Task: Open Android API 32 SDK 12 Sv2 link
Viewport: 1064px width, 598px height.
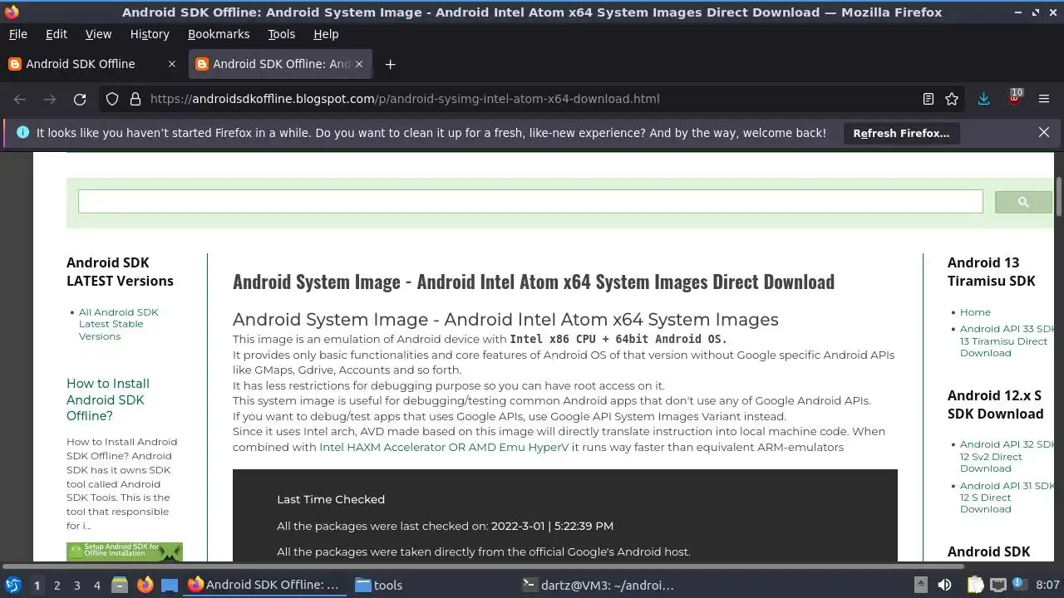Action: point(1007,457)
